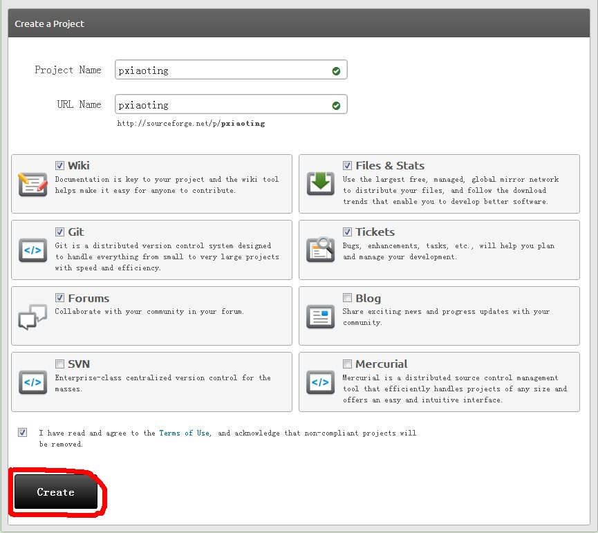This screenshot has height=533, width=598.
Task: Open the Terms of Use link
Action: pyautogui.click(x=184, y=433)
